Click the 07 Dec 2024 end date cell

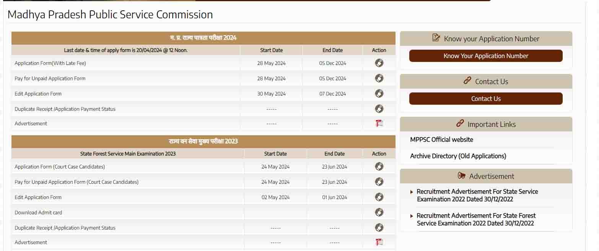pos(332,94)
